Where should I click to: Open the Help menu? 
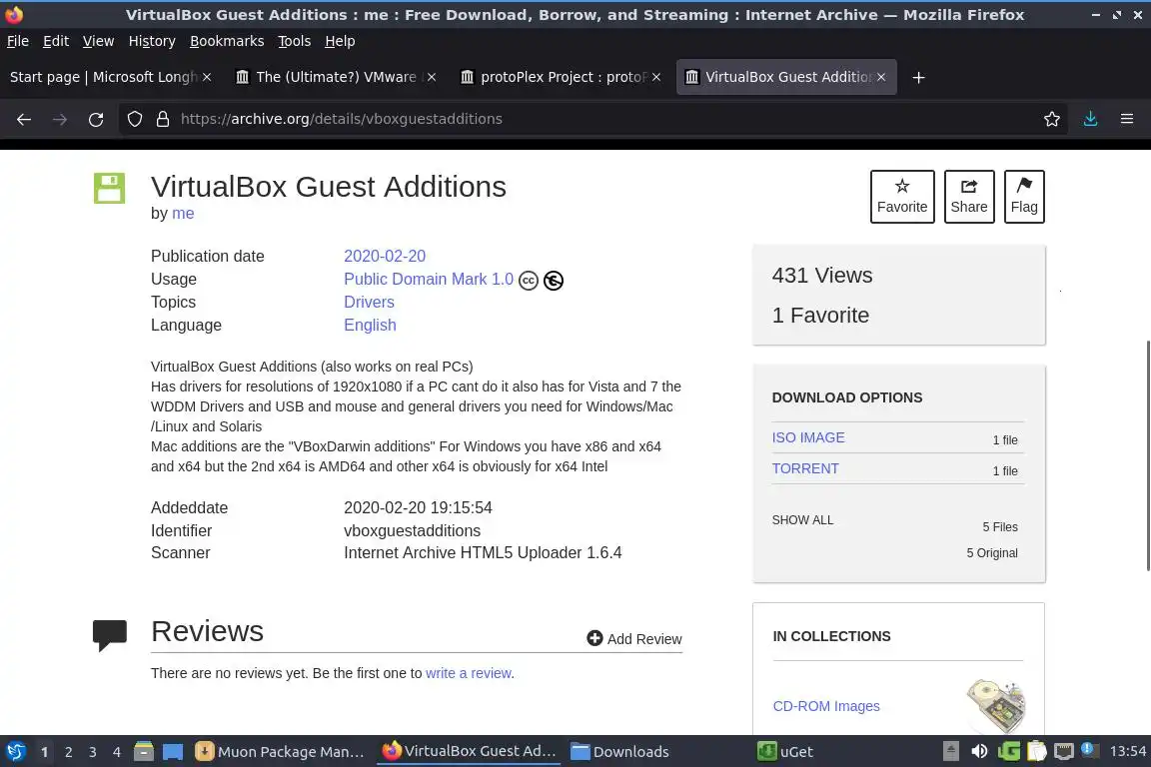click(340, 41)
